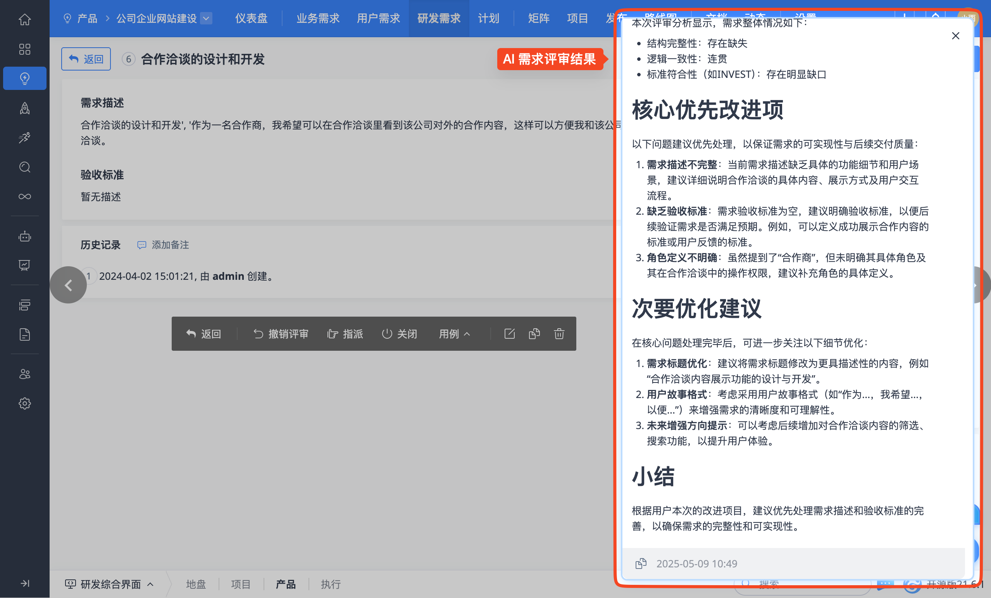The width and height of the screenshot is (991, 598).
Task: Collapse the left sidebar with arrow icon
Action: 24,583
